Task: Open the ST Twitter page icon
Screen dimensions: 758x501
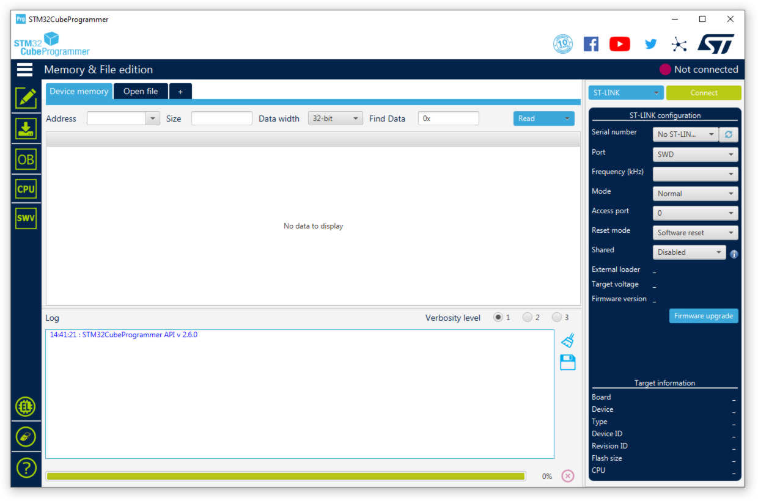Action: pyautogui.click(x=651, y=44)
